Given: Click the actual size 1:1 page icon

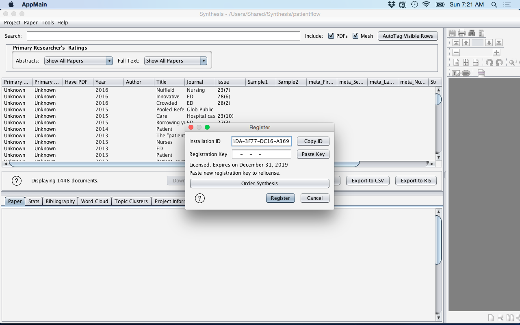Looking at the screenshot, I should point(456,63).
